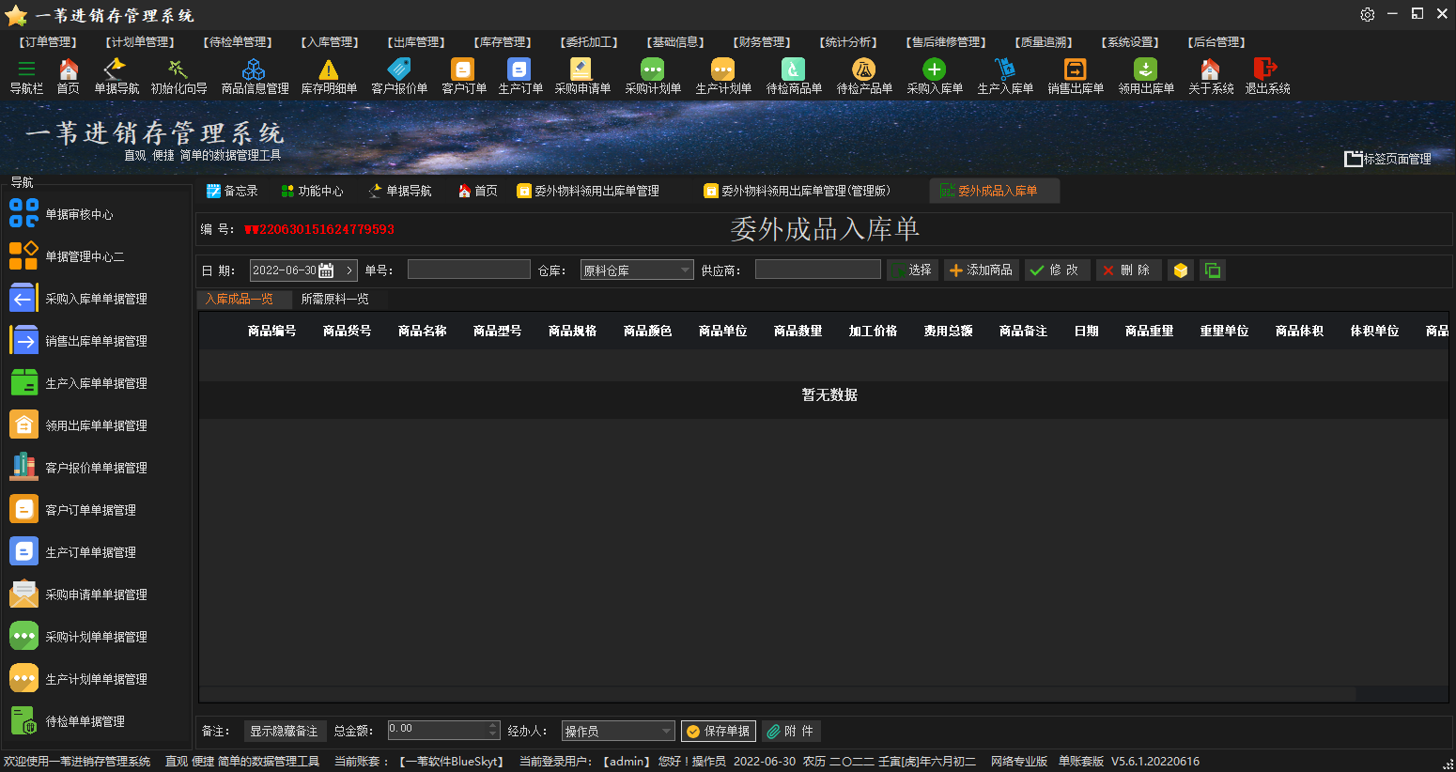The height and width of the screenshot is (772, 1456).
Task: Expand 仓库 原料仓库 dropdown
Action: pos(686,270)
